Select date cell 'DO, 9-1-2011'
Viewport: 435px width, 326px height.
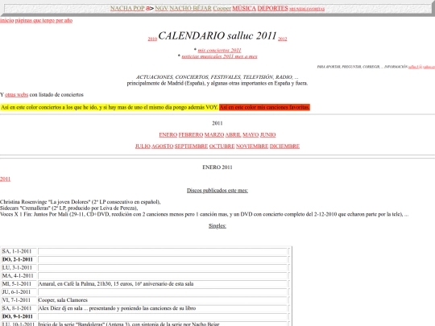tap(19, 316)
